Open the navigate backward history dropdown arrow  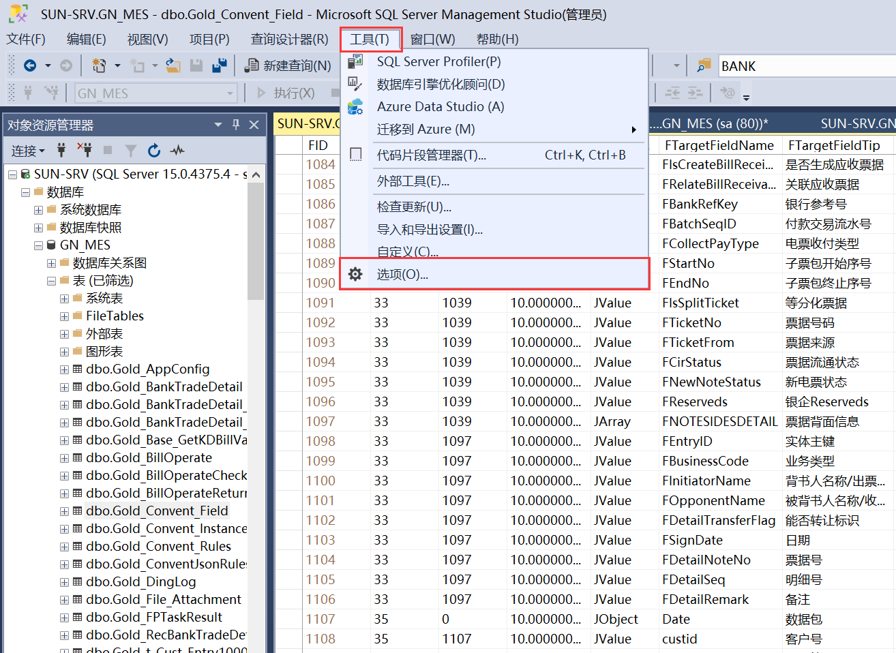48,65
